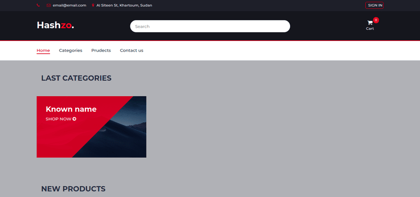Viewport: 420px width, 197px height.
Task: Open the shopping cart icon
Action: 370,23
